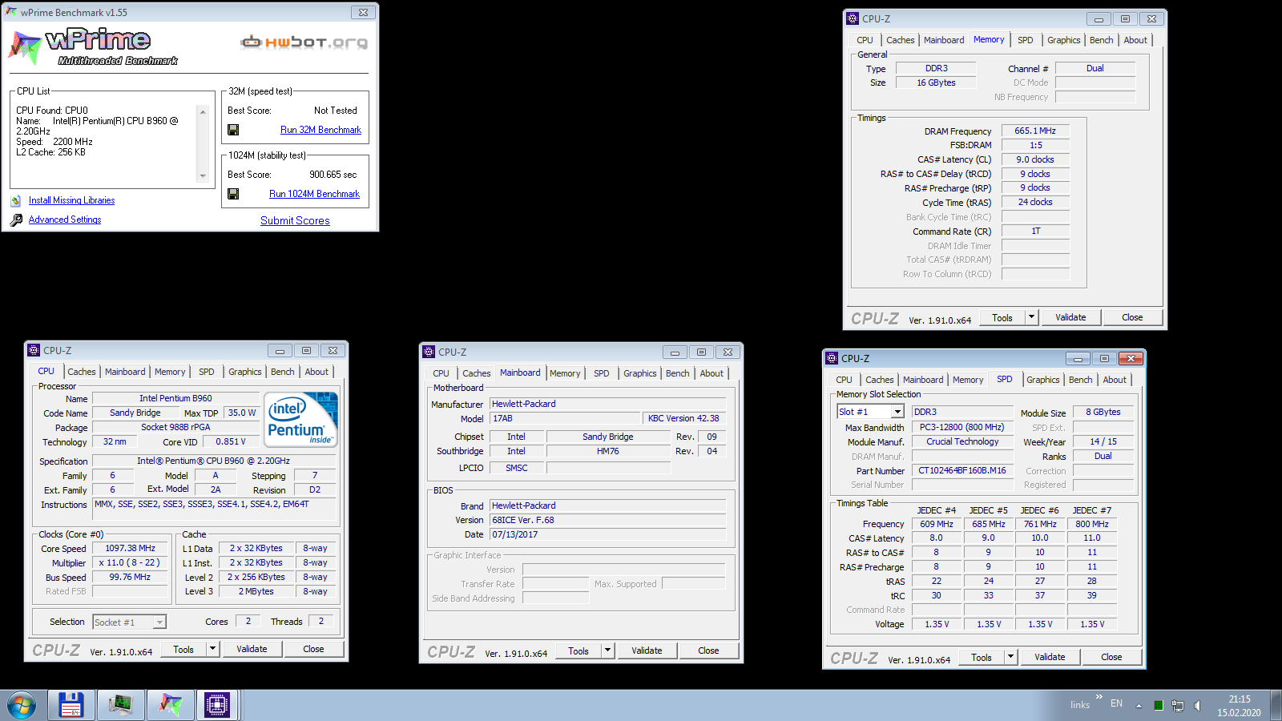
Task: Click the Submit Scores link
Action: [x=295, y=220]
